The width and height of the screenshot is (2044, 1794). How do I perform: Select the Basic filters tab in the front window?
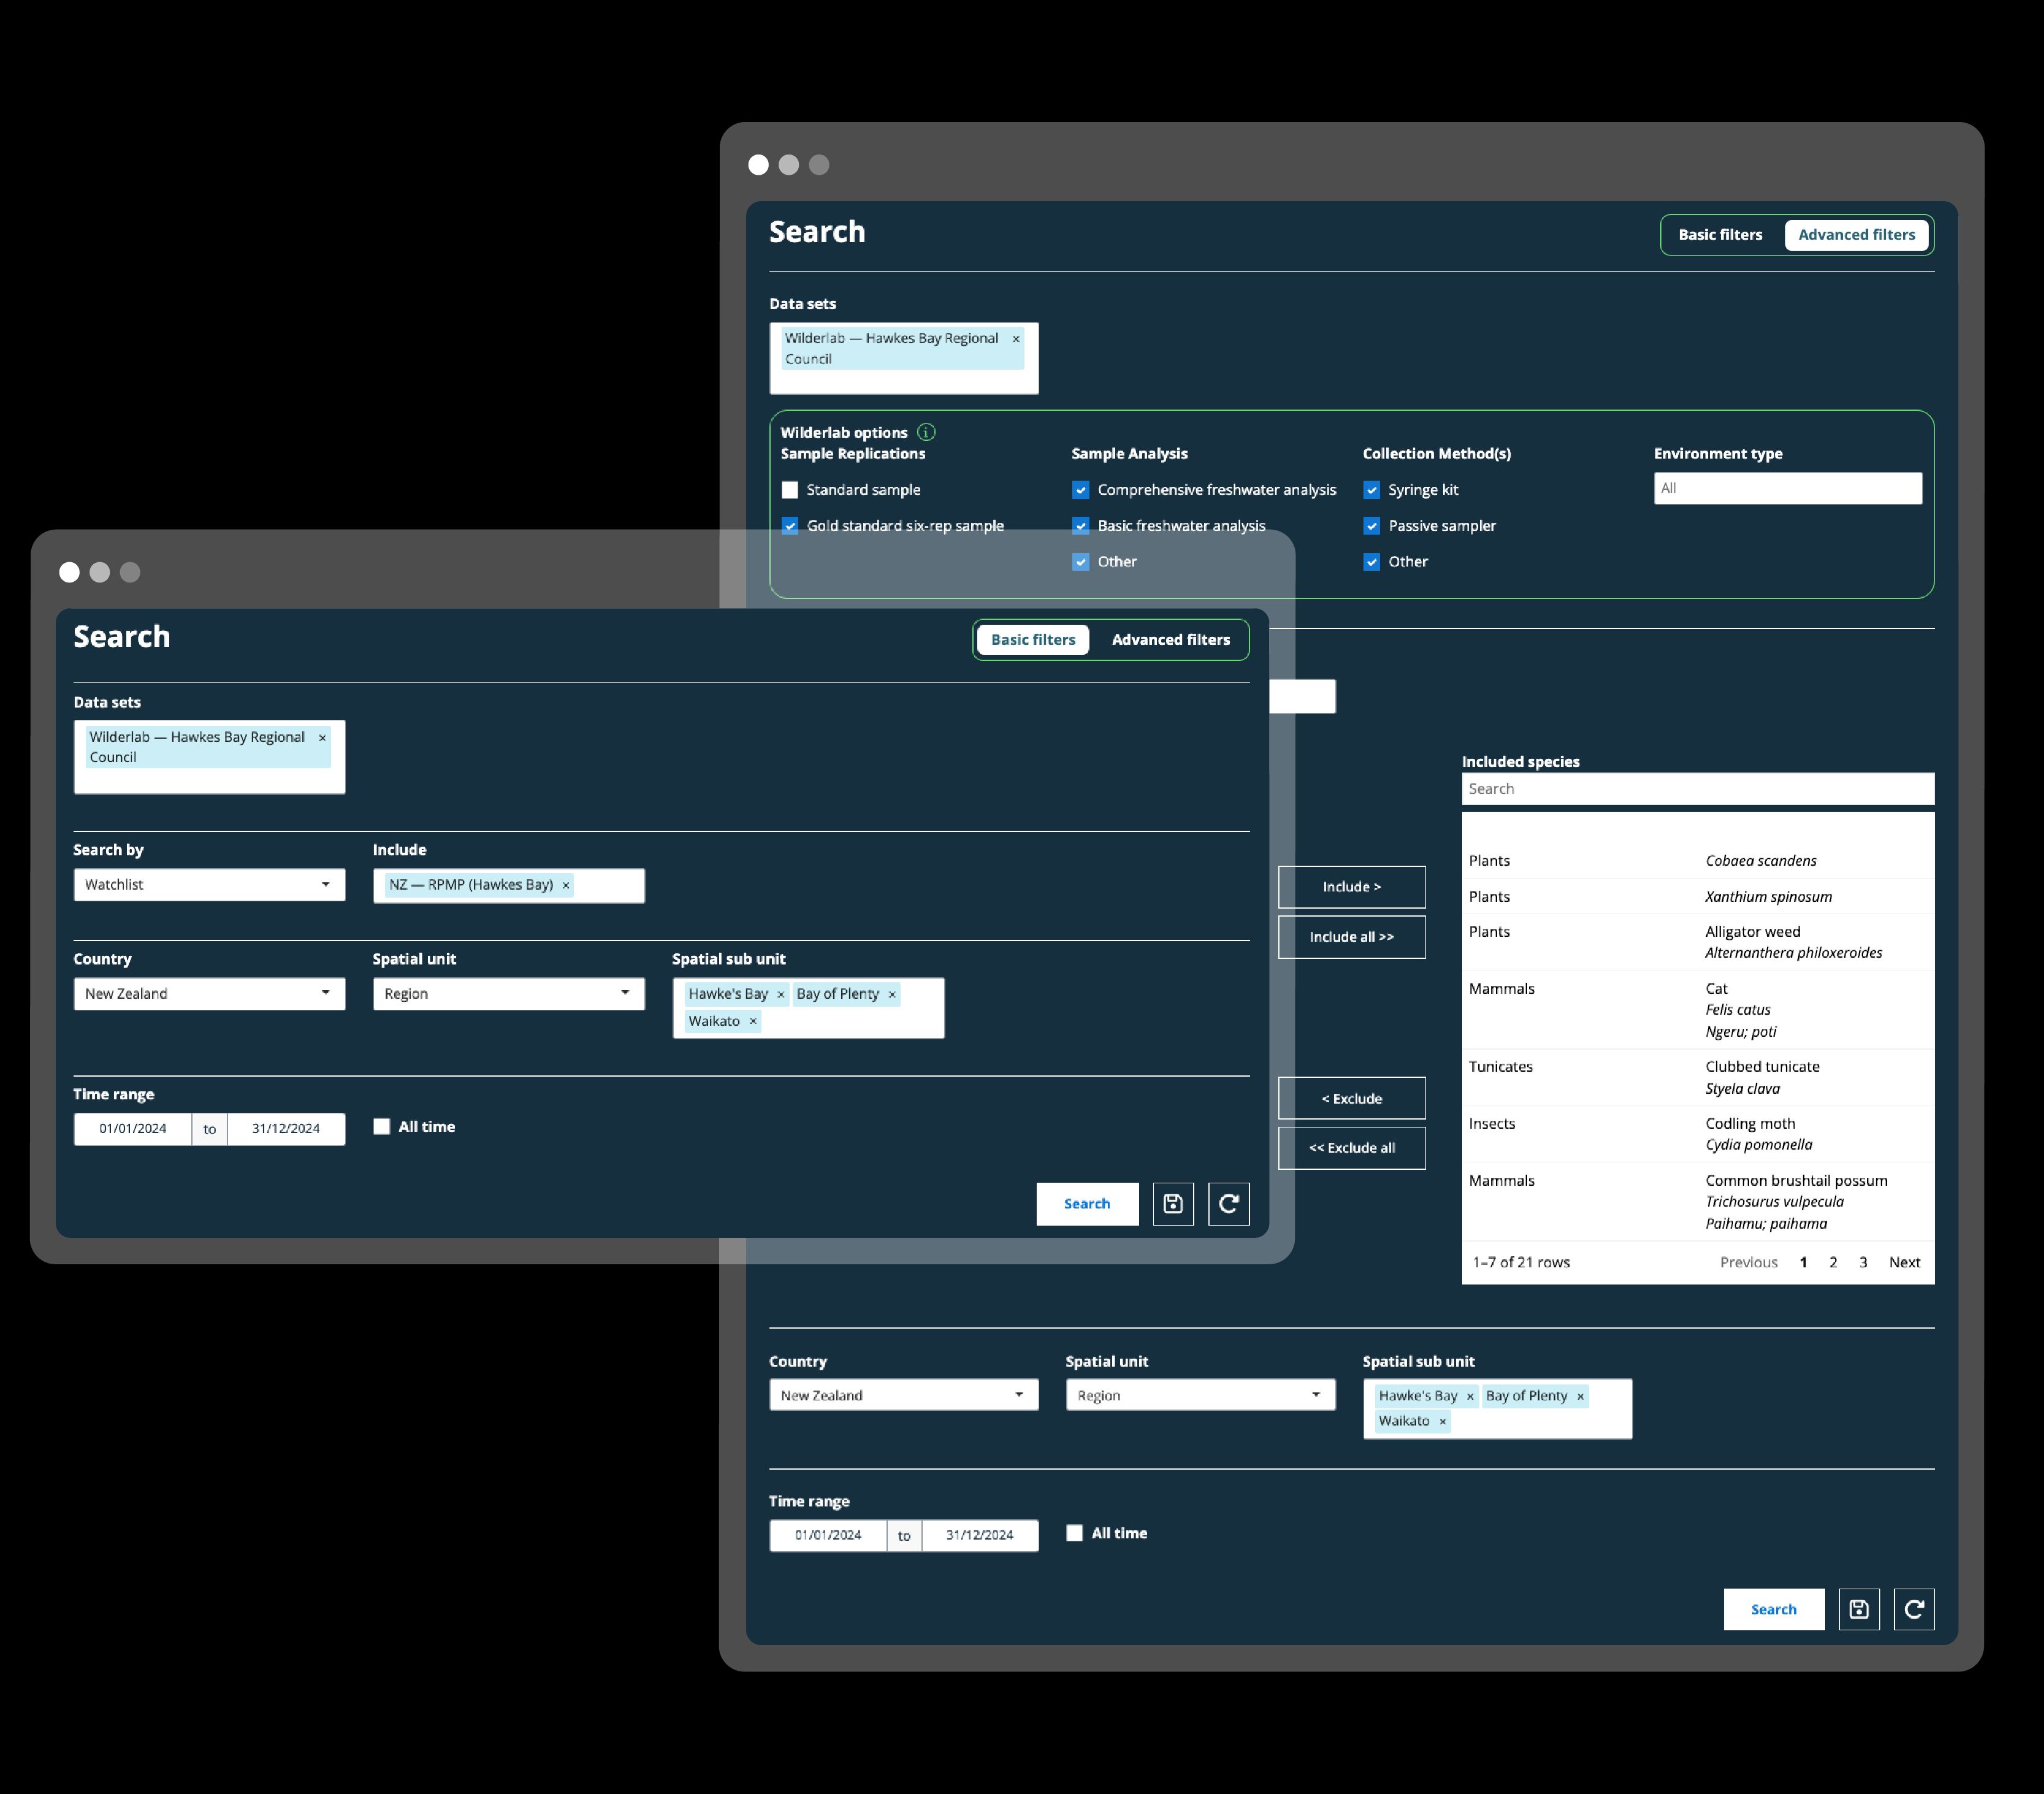[1033, 640]
